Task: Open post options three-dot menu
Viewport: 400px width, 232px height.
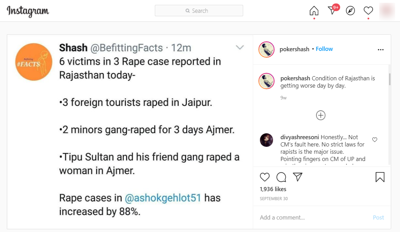Action: click(381, 50)
